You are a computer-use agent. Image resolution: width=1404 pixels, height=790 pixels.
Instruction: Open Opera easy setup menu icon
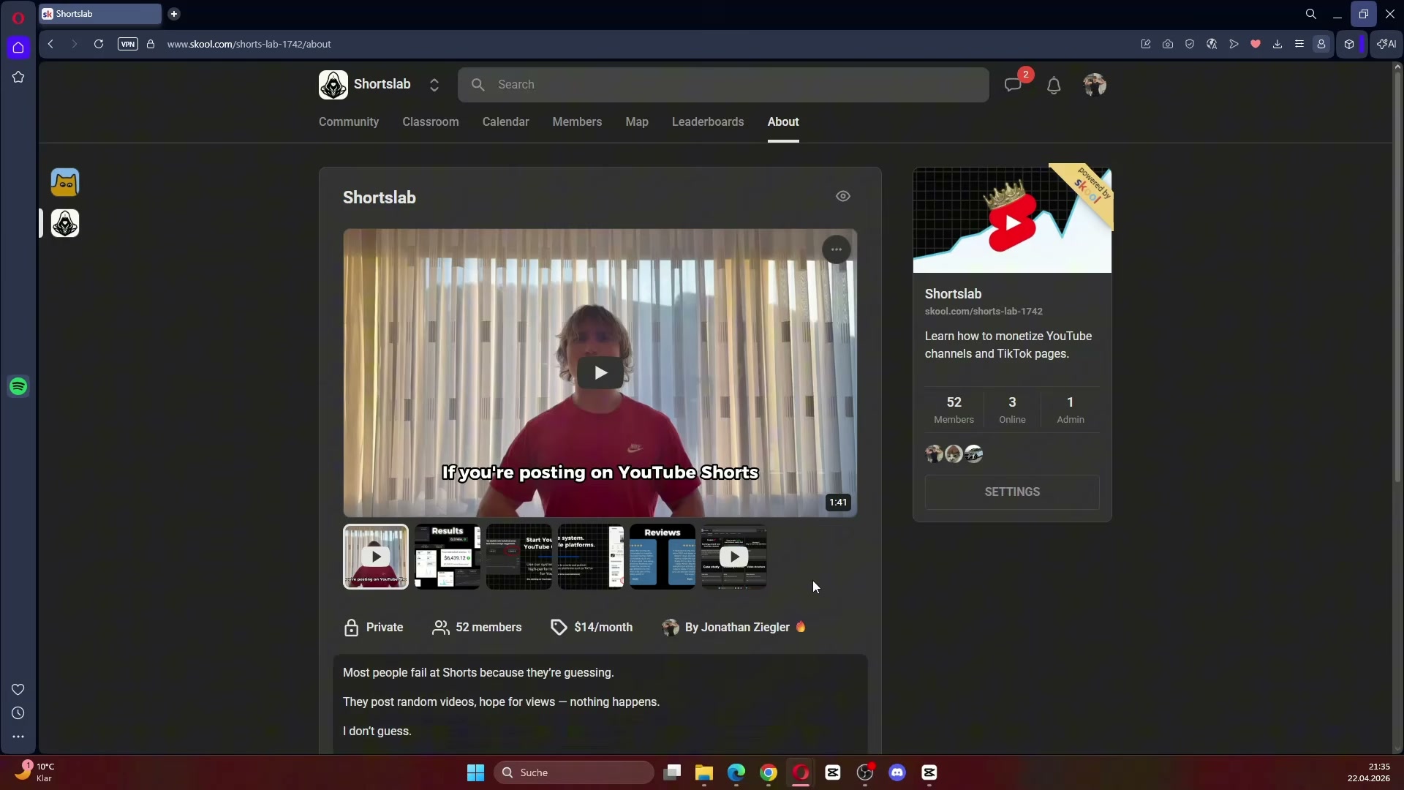[x=1299, y=44]
